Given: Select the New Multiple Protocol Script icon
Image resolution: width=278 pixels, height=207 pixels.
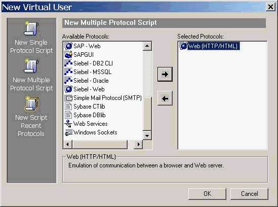Looking at the screenshot, I should tap(31, 66).
